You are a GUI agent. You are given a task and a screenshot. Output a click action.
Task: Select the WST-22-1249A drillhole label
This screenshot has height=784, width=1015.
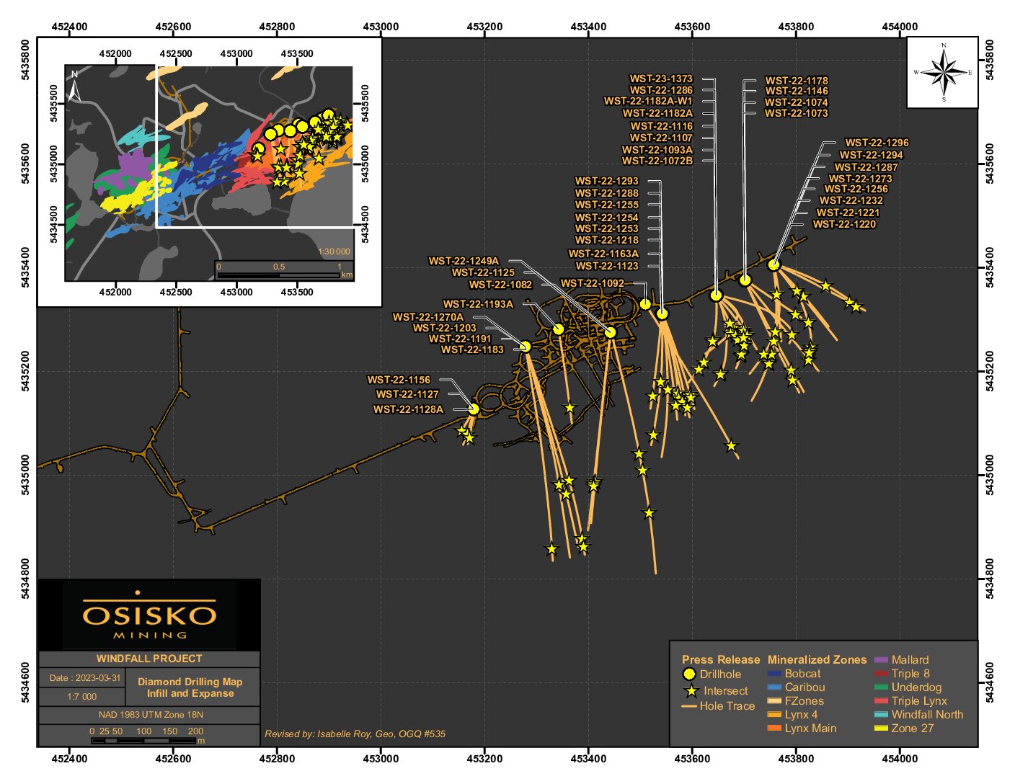pos(464,261)
